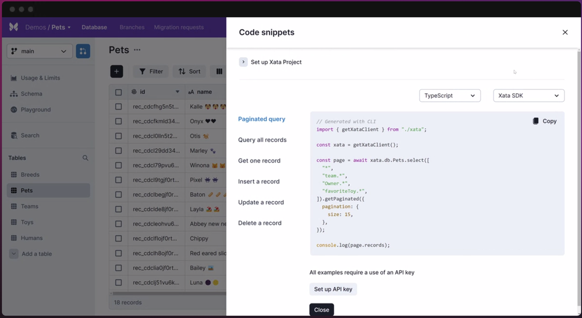Toggle the select-all rows checkbox

[118, 92]
